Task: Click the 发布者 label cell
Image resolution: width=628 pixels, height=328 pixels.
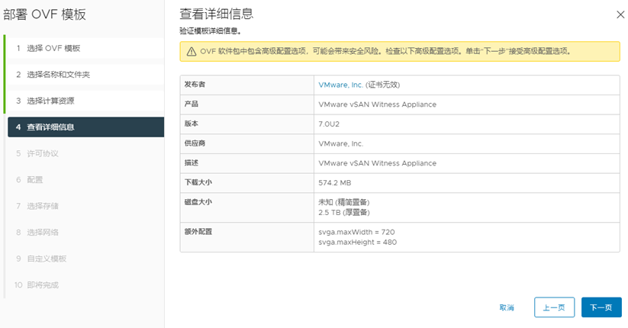Action: pos(247,85)
